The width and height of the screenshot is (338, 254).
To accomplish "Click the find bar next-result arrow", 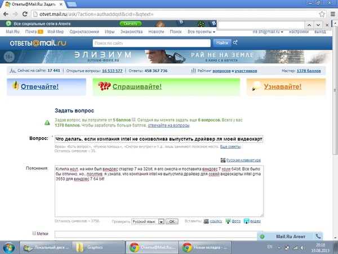I will pyautogui.click(x=318, y=25).
